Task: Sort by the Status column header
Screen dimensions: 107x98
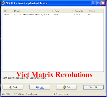Action: click(x=94, y=11)
